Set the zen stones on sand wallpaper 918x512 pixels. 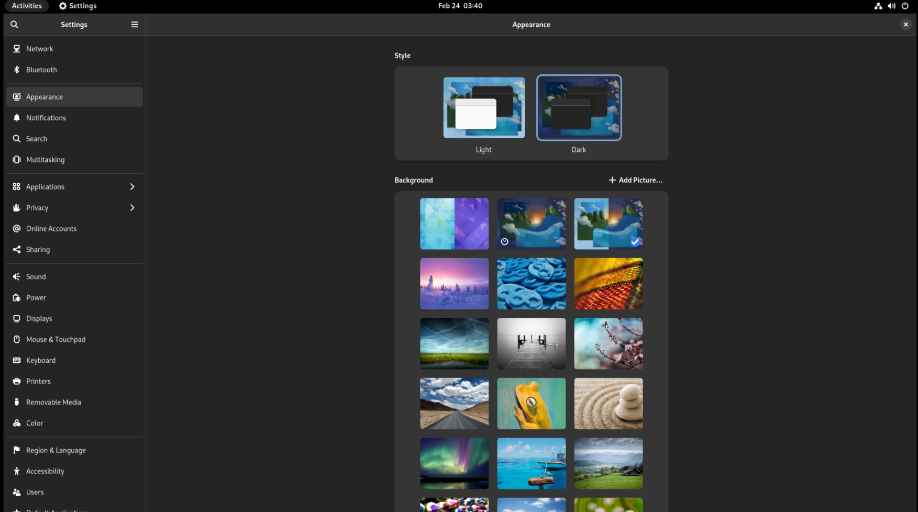[609, 404]
